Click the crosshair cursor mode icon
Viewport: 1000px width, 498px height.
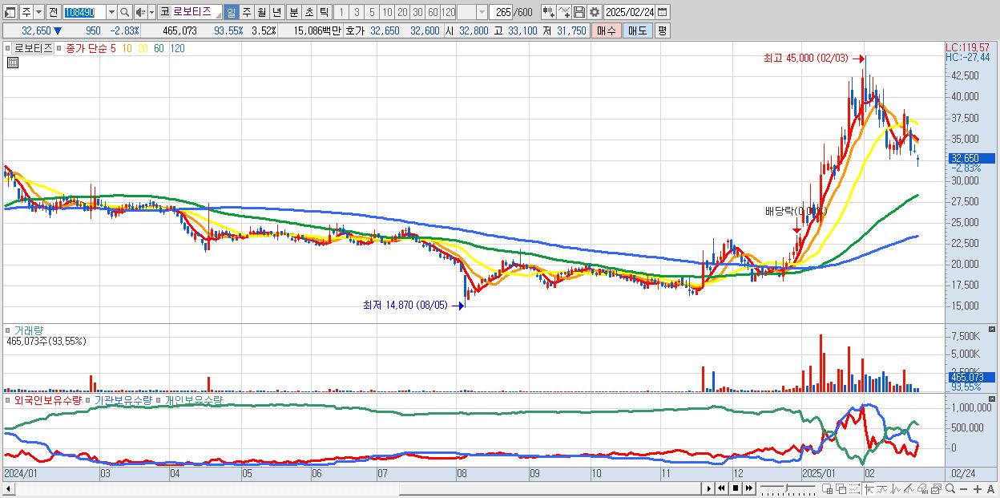coord(869,489)
